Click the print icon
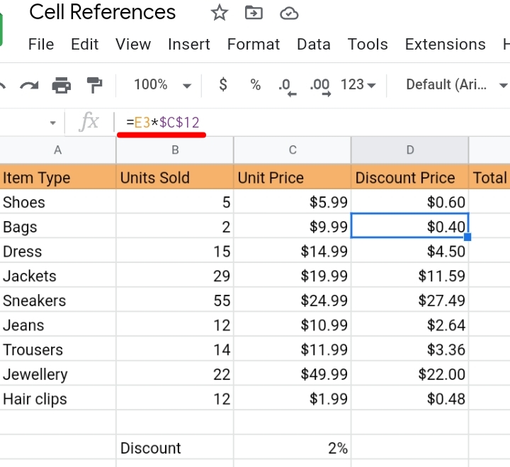Viewport: 510px width, 467px height. pos(62,85)
